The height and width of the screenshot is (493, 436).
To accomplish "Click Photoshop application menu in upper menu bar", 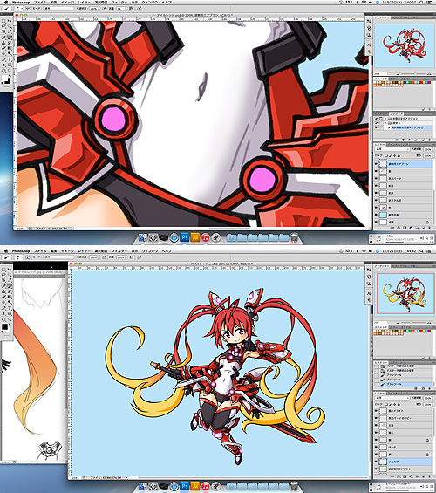I will click(x=21, y=3).
